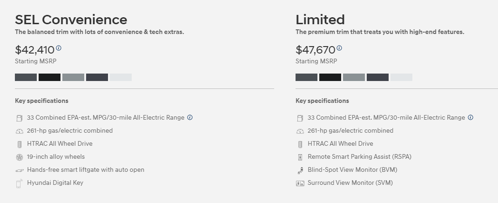The image size is (498, 203).
Task: Click the Limited HTRAC All Wheel Drive icon
Action: click(x=300, y=144)
